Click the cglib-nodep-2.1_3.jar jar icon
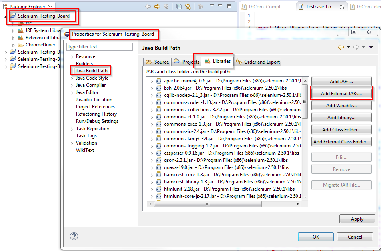This screenshot has height=251, width=381. coord(158,95)
